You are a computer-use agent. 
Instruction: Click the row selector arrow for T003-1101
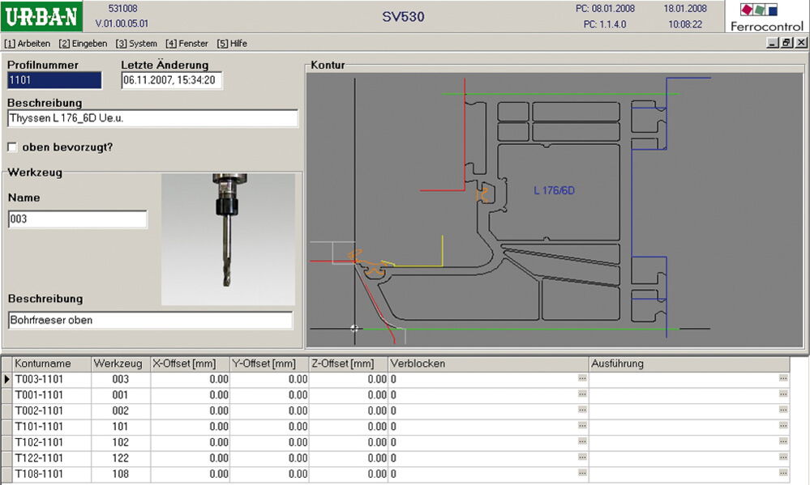(7, 379)
